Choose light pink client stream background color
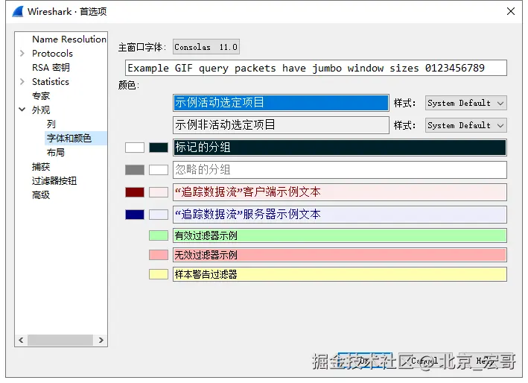The height and width of the screenshot is (383, 528). [x=159, y=192]
